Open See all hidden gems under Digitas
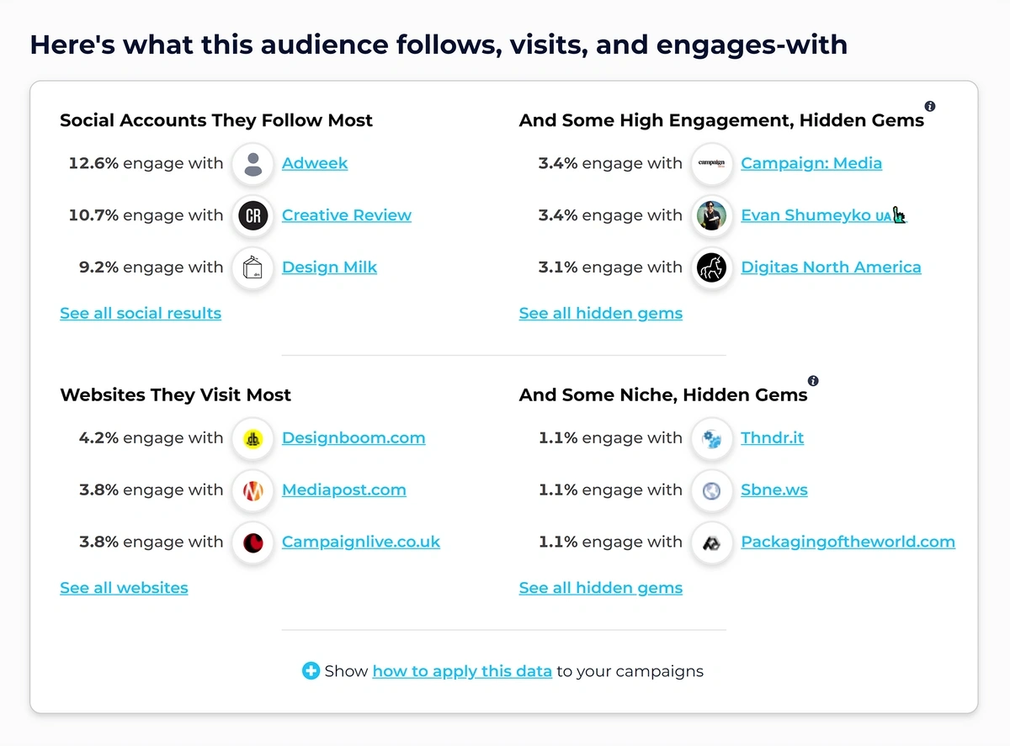This screenshot has width=1010, height=746. click(x=601, y=314)
